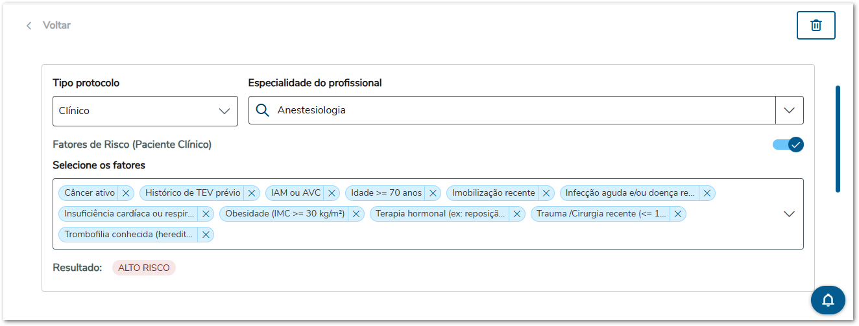Click the Anestesiologia specialty search field
Image resolution: width=859 pixels, height=326 pixels.
(x=519, y=110)
